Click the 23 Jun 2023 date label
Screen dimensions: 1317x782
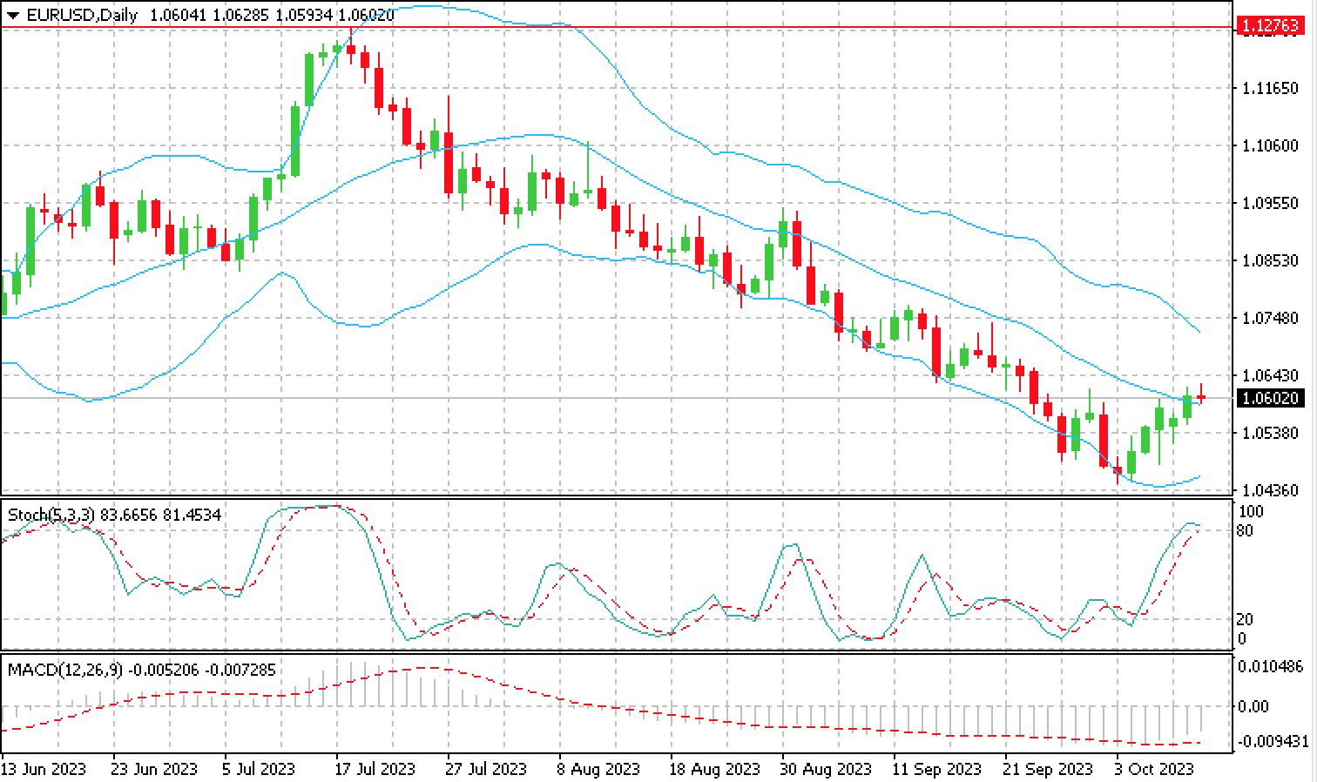coord(155,769)
